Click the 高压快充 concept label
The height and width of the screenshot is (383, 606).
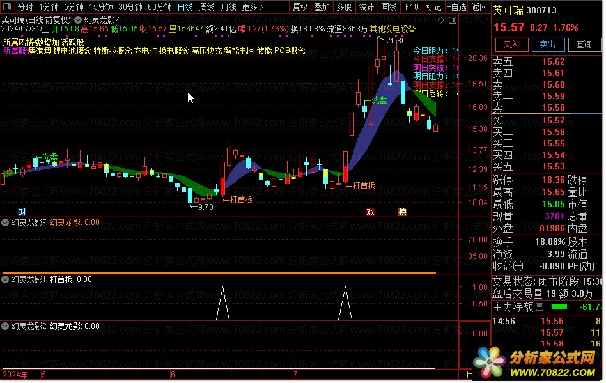[206, 51]
